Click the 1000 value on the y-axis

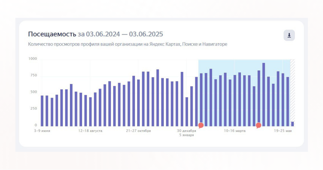point(33,59)
